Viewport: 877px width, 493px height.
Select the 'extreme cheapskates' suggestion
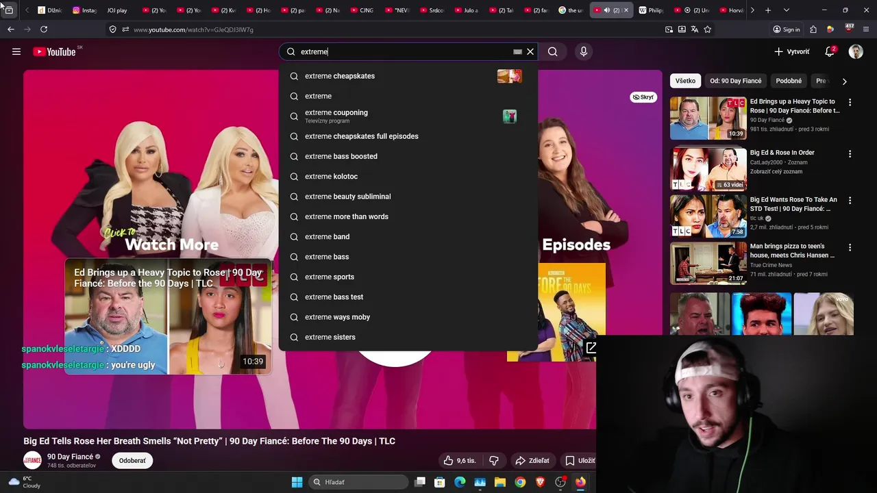click(408, 76)
